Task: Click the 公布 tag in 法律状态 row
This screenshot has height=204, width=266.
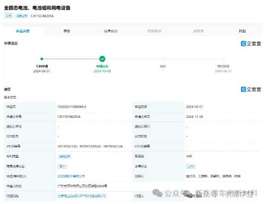Action: (191, 166)
